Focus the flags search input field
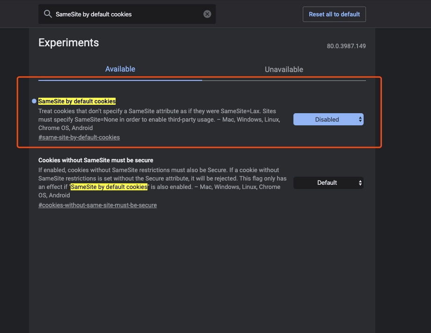Image resolution: width=431 pixels, height=333 pixels. (x=127, y=14)
